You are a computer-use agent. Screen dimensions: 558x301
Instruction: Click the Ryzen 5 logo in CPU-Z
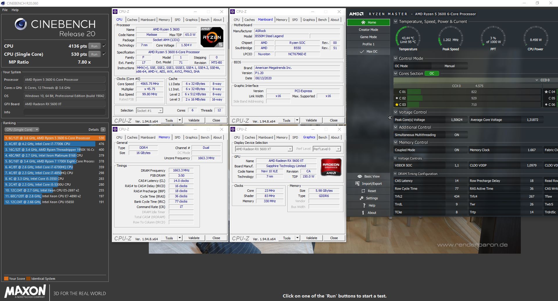[212, 37]
